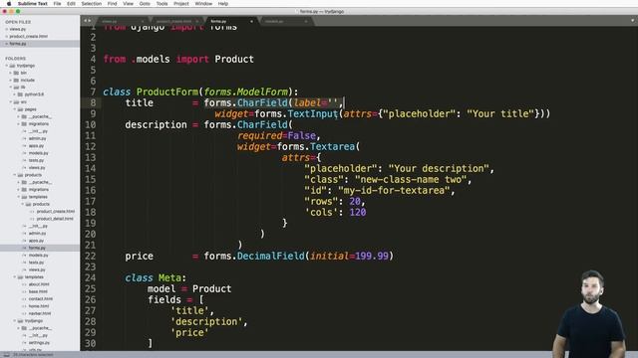Screen dimensions: 638x358
Task: Click the include folder icon
Action: click(x=16, y=81)
